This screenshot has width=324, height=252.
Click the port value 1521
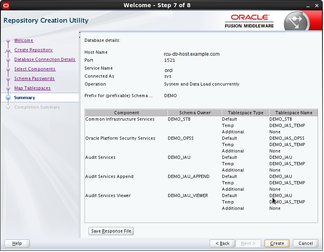click(x=170, y=60)
